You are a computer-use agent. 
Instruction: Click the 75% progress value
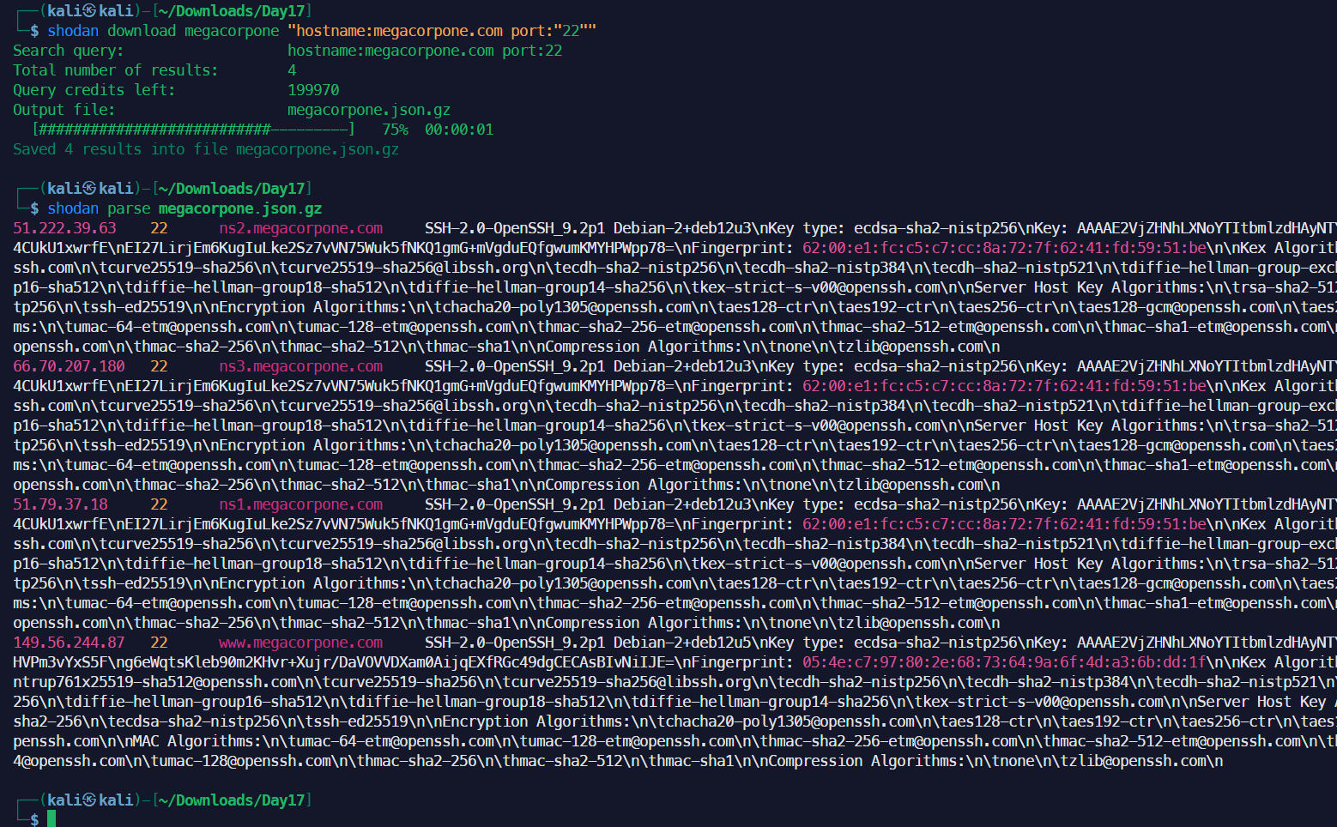(395, 130)
